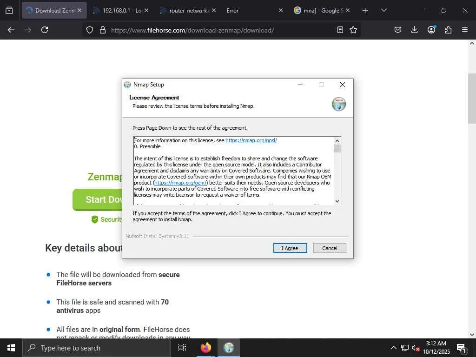The height and width of the screenshot is (357, 476).
Task: Click the muted volume tray icon
Action: (416, 348)
